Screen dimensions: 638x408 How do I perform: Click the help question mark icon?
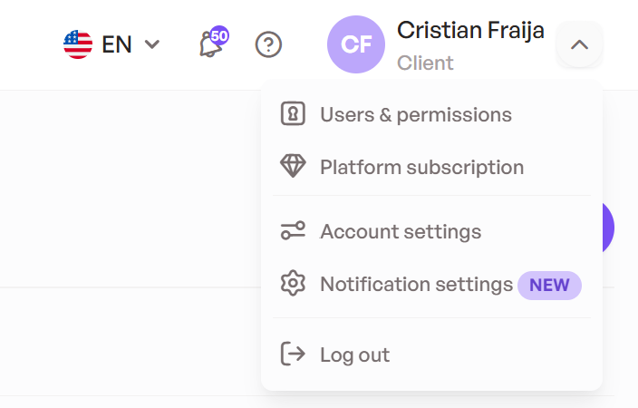(268, 44)
